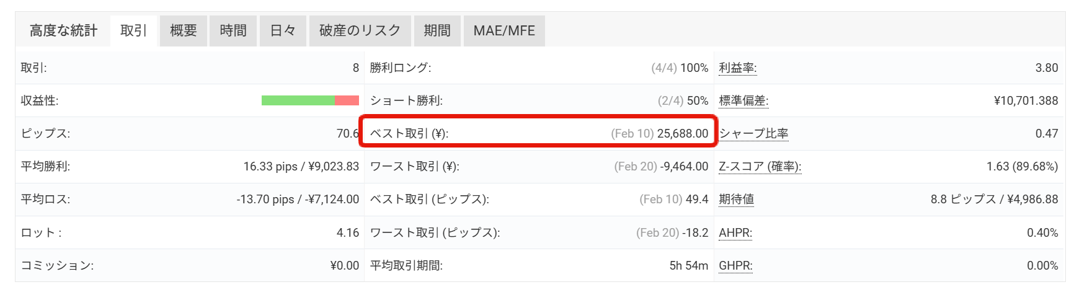Screen dimensions: 1082x300
Task: Click the 期待値 label link
Action: (x=736, y=200)
